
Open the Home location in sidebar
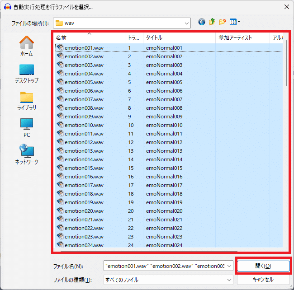(27, 46)
